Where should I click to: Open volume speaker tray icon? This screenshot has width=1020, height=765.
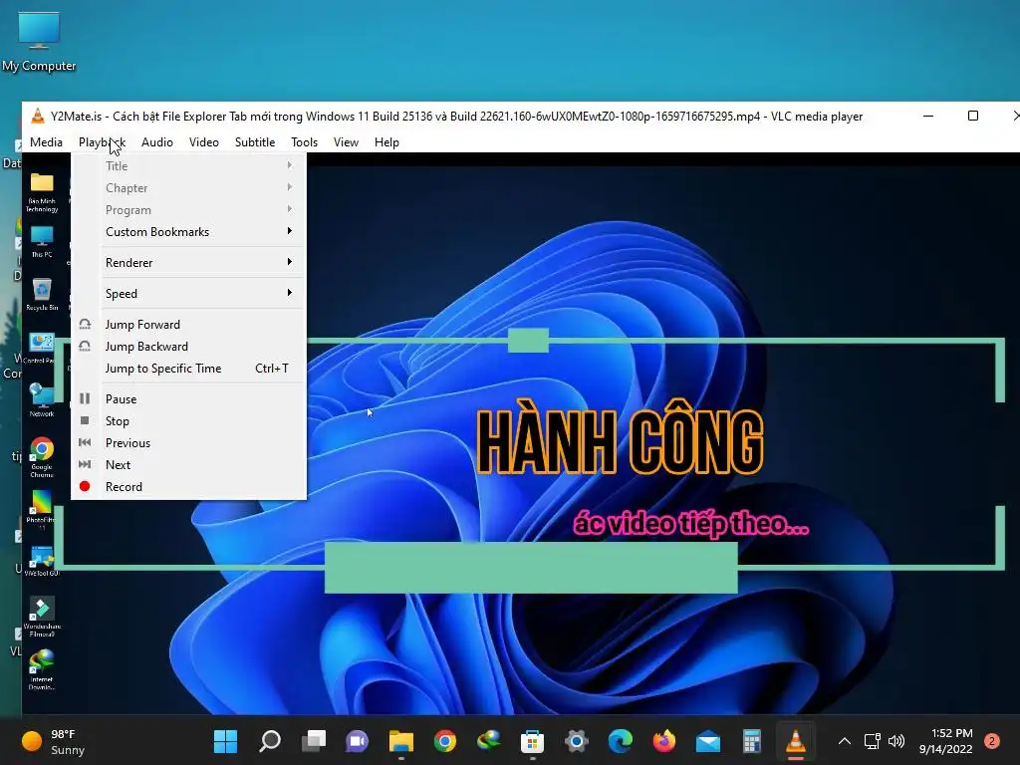[896, 741]
